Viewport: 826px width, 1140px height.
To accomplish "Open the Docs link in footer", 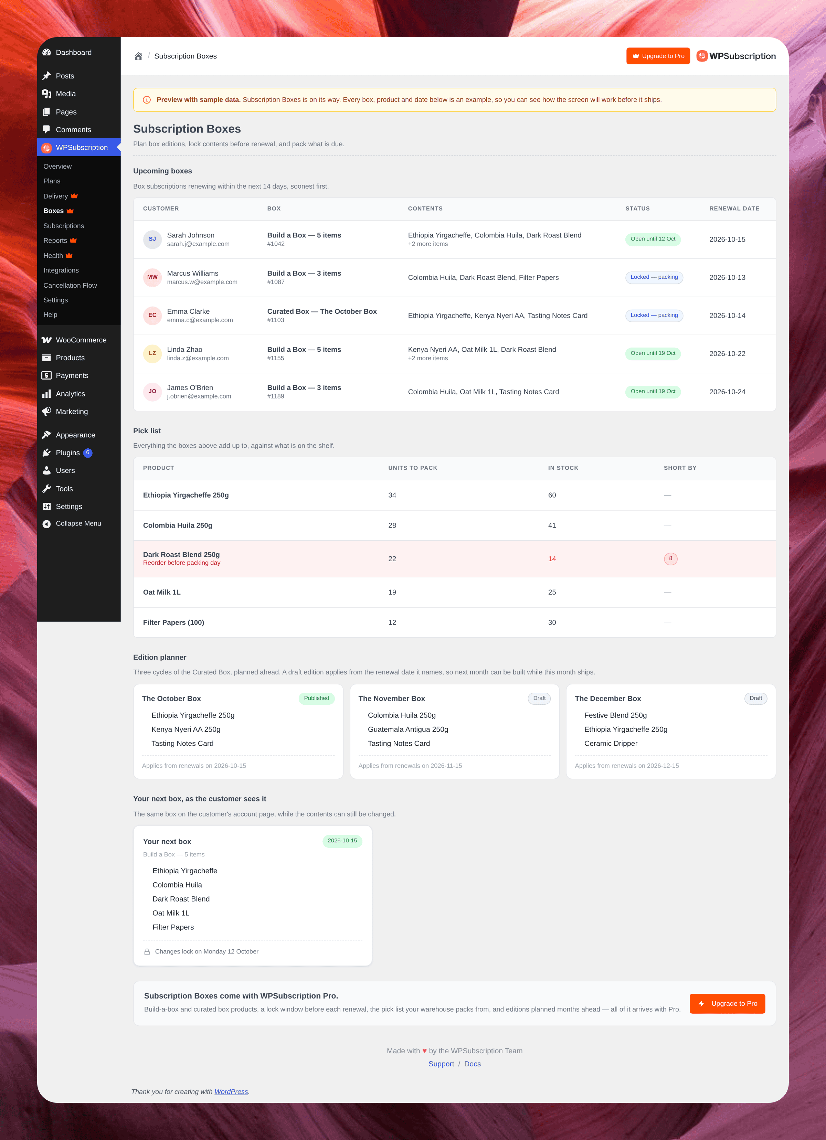I will coord(472,1064).
